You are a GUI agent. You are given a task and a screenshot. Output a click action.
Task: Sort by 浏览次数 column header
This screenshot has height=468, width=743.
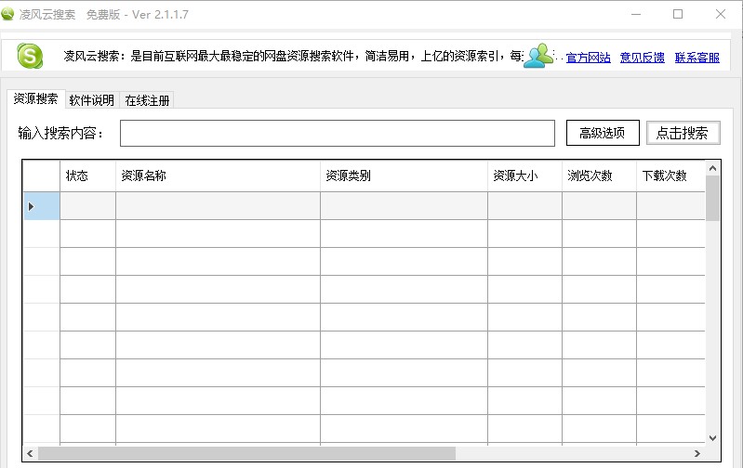pos(600,176)
